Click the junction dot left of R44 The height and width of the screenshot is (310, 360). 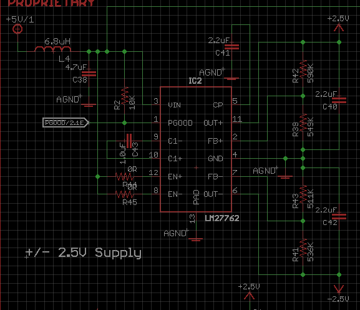click(97, 177)
